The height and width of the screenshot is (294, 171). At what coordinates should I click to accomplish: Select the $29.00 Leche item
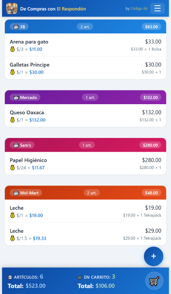[x=85, y=234]
